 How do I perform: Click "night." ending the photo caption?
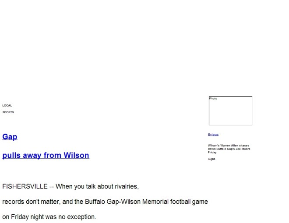(211, 159)
